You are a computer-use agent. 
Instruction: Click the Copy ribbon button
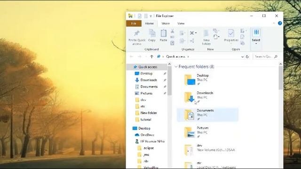coord(152,36)
